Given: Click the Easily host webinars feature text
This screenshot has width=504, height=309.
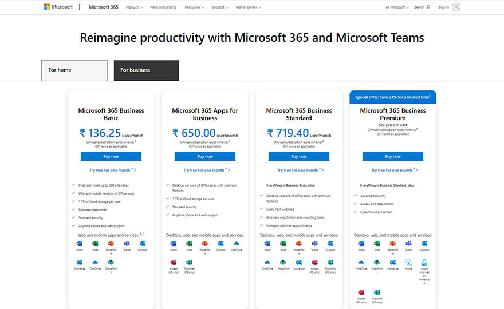Looking at the screenshot, I should (x=280, y=209).
